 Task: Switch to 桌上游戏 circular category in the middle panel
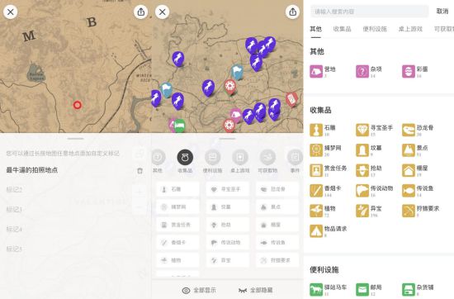click(x=240, y=161)
